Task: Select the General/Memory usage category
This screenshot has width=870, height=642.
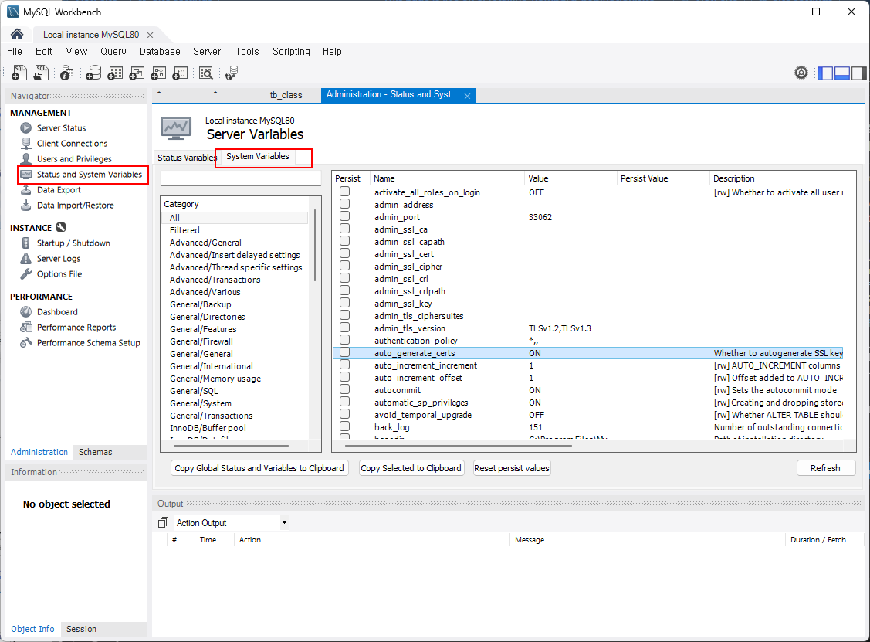Action: tap(215, 379)
